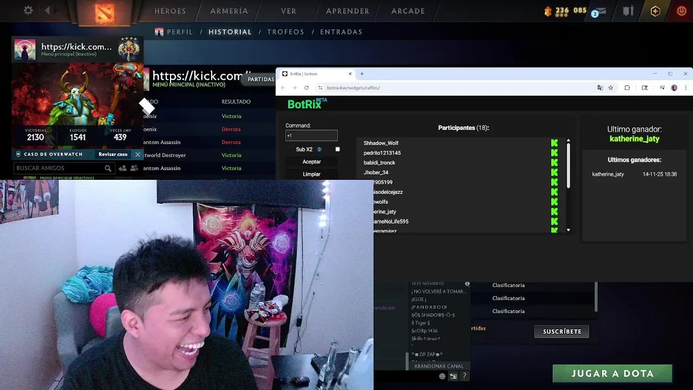Viewport: 693px width, 390px height.
Task: Click the translate page icon in address bar
Action: click(x=600, y=88)
